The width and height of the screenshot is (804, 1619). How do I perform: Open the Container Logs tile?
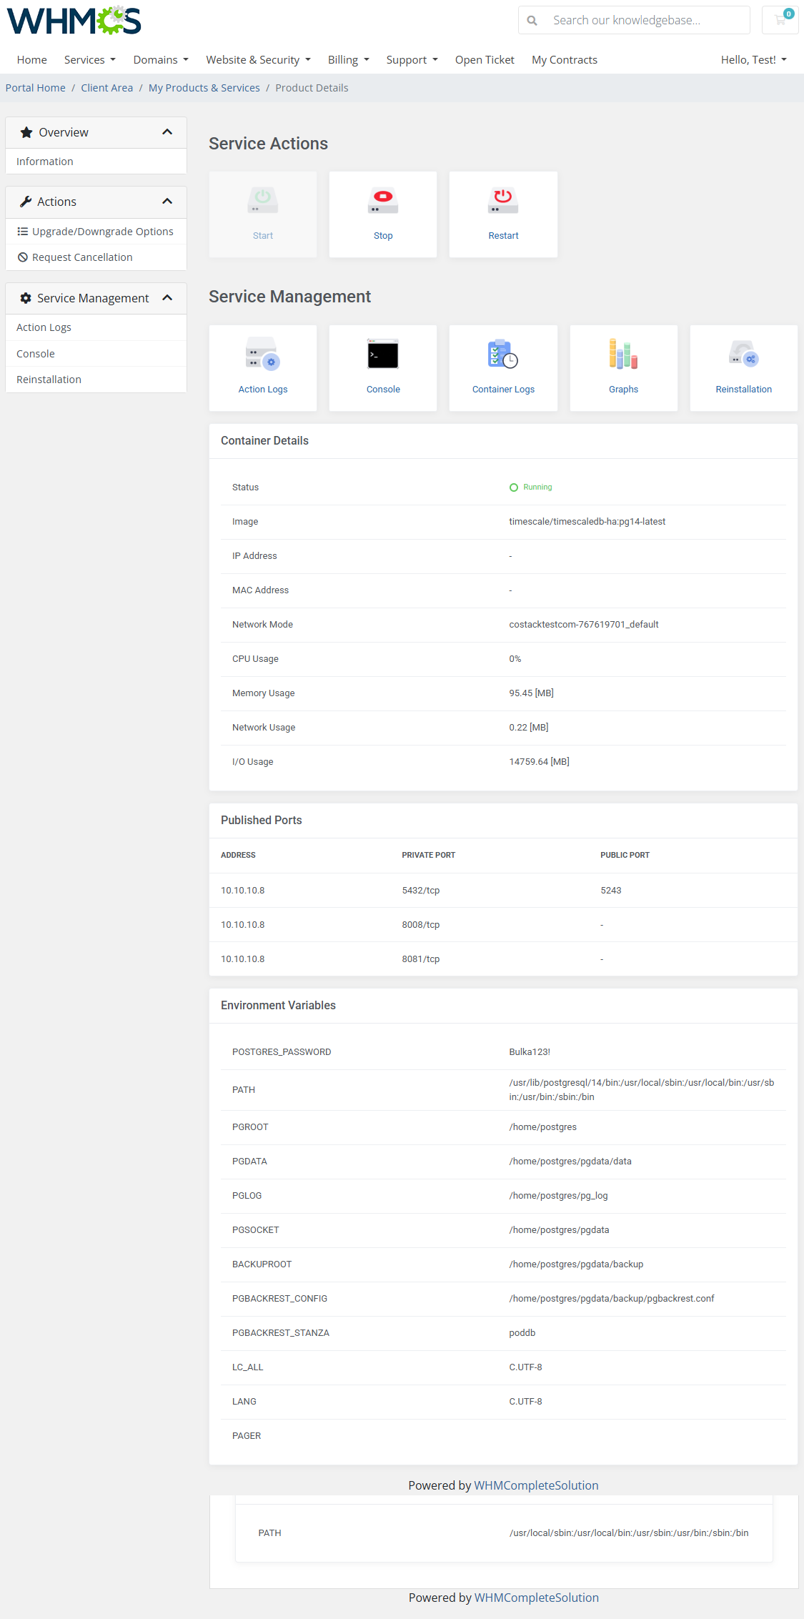[503, 368]
